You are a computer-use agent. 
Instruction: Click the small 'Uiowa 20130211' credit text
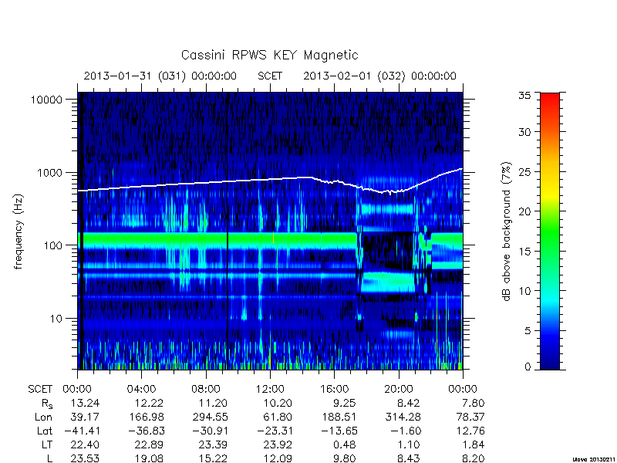coord(594,459)
